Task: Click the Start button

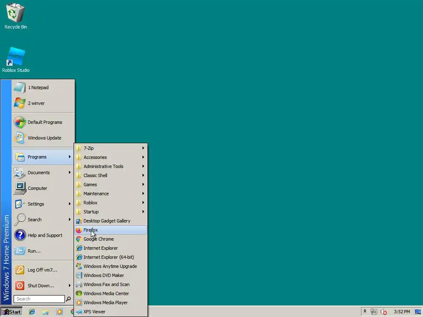Action: point(11,312)
